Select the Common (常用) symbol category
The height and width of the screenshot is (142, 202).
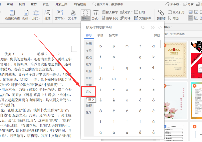pos(89,44)
